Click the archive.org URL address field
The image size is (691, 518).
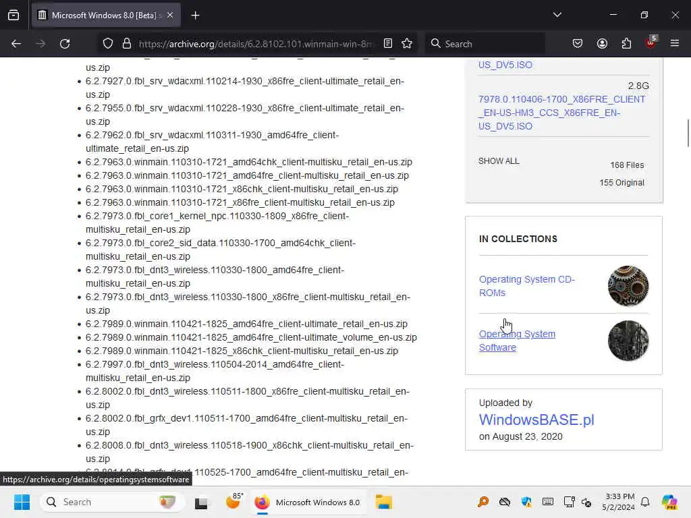(256, 44)
